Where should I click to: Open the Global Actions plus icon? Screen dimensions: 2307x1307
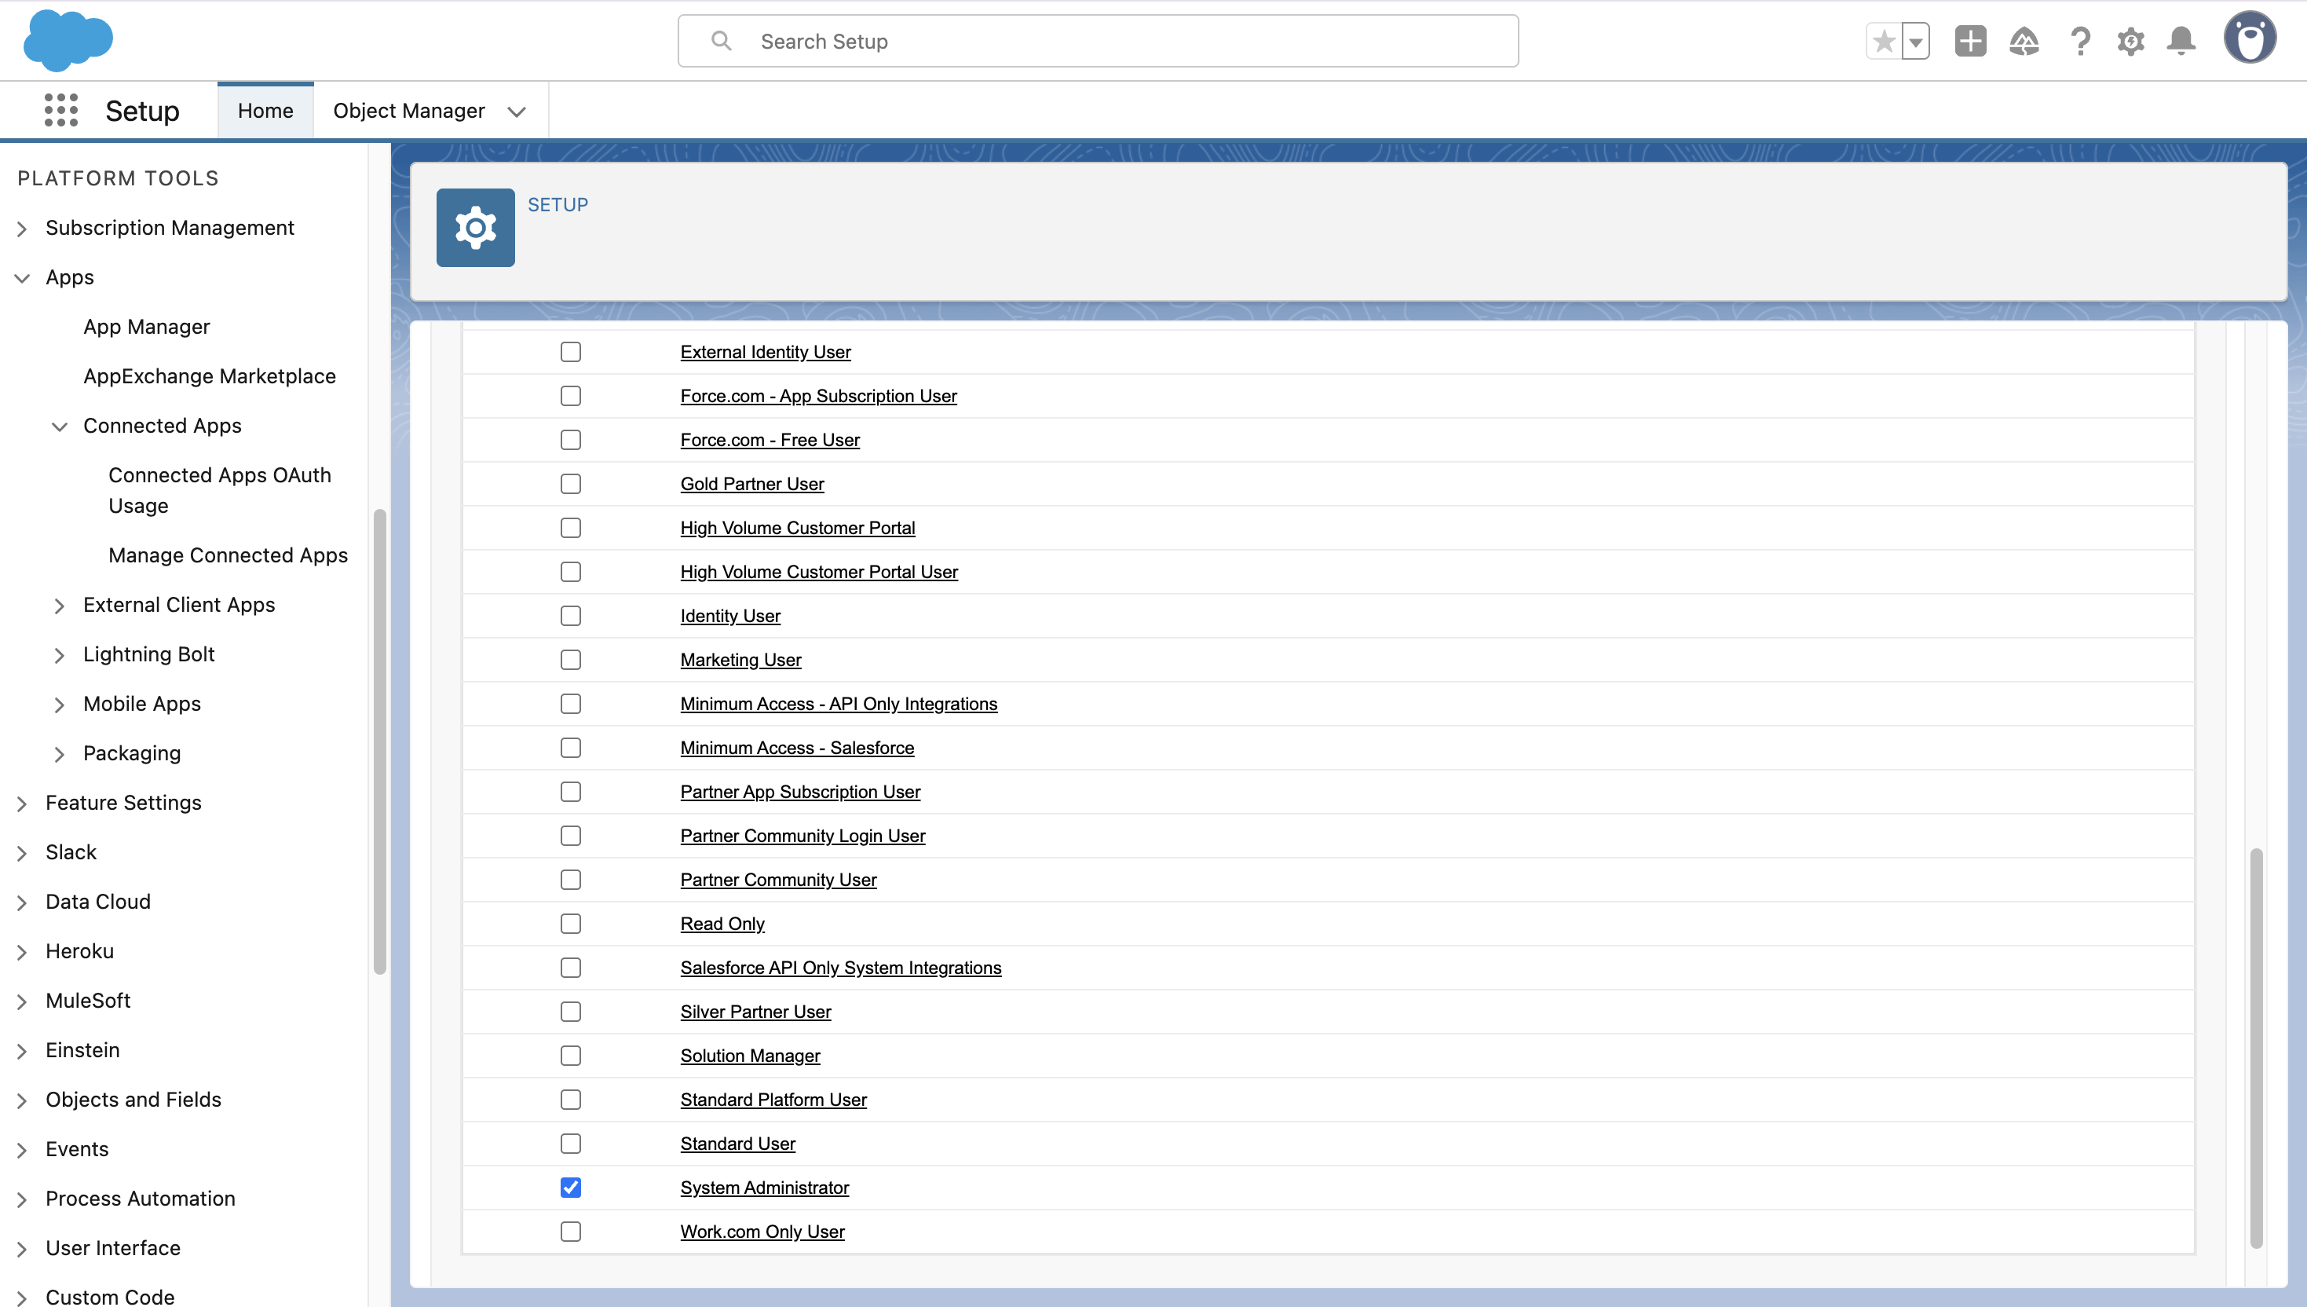click(1970, 42)
